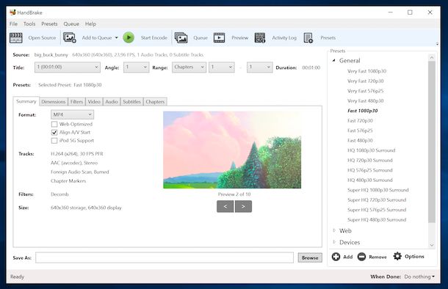Viewport: 448px width, 289px height.
Task: Open the Format MP4 dropdown
Action: pyautogui.click(x=72, y=114)
